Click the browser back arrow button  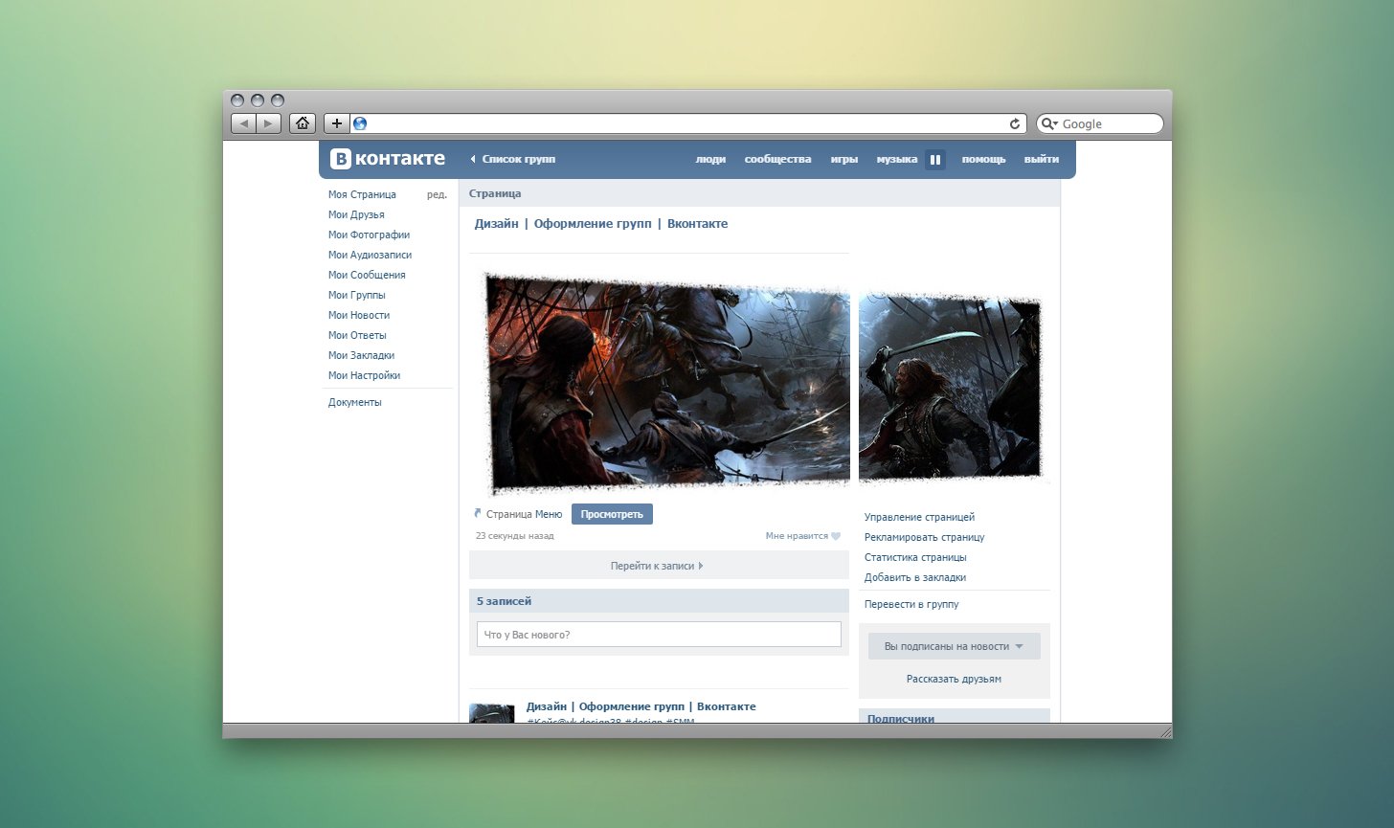[x=244, y=123]
